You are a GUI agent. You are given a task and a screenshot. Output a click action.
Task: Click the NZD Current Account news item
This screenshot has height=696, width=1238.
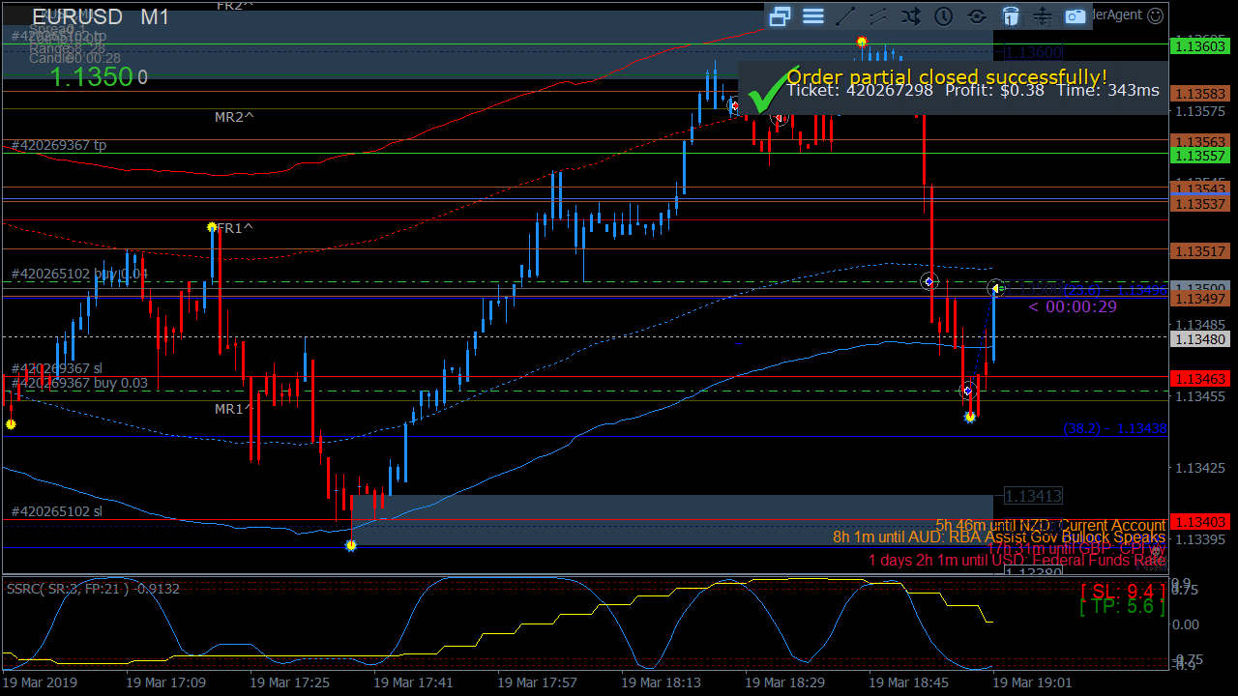point(1050,525)
